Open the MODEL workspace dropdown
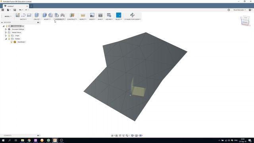Image resolution: width=254 pixels, height=143 pixels. tap(8, 16)
